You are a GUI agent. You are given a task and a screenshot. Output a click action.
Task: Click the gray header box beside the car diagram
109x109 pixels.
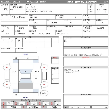coord(55,68)
